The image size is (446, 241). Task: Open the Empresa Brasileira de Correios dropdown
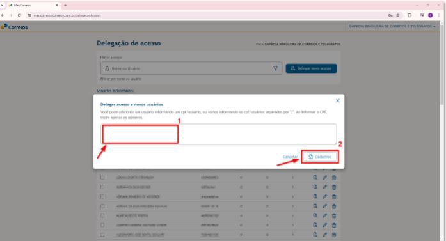(392, 26)
